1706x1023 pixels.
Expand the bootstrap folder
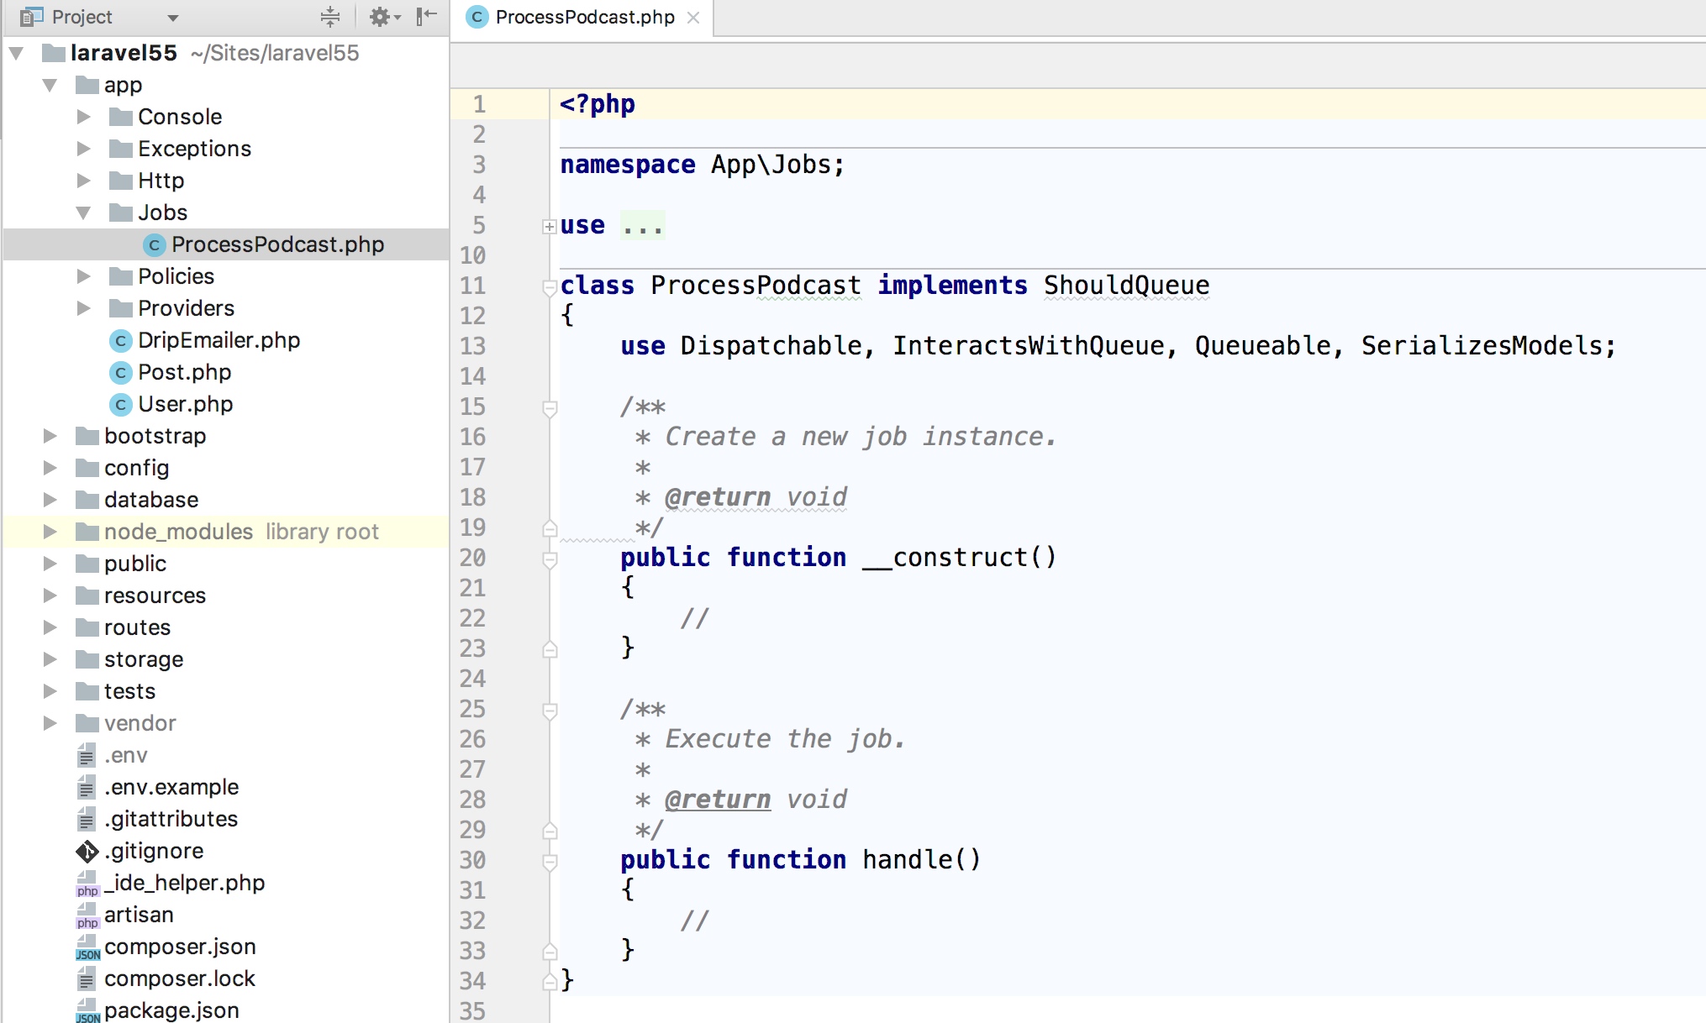pos(50,436)
